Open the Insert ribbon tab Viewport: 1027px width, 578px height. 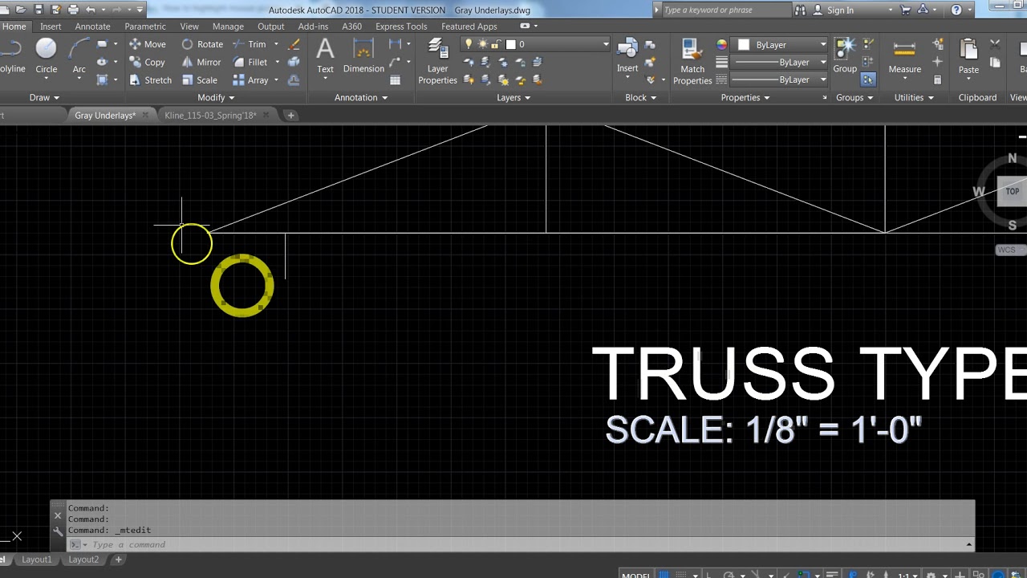(51, 26)
